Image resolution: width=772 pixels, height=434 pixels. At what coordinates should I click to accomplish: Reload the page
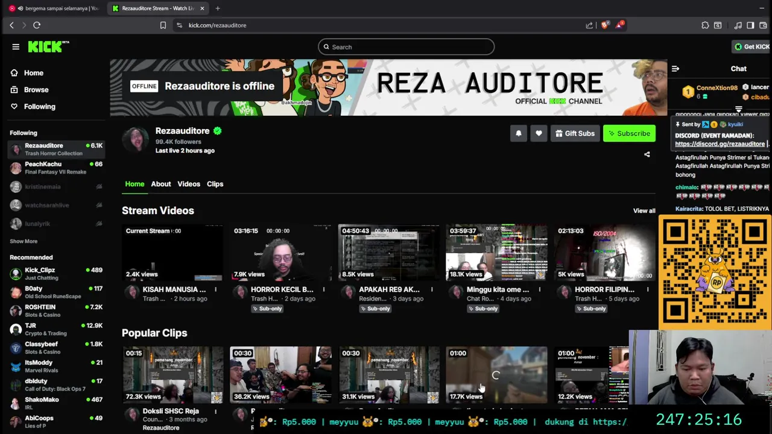pos(37,25)
